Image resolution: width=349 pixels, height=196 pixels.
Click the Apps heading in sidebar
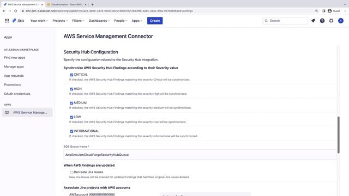pos(8,38)
